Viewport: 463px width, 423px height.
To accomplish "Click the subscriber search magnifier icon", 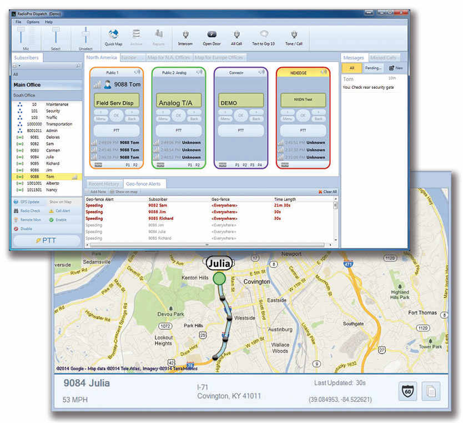I will [78, 66].
